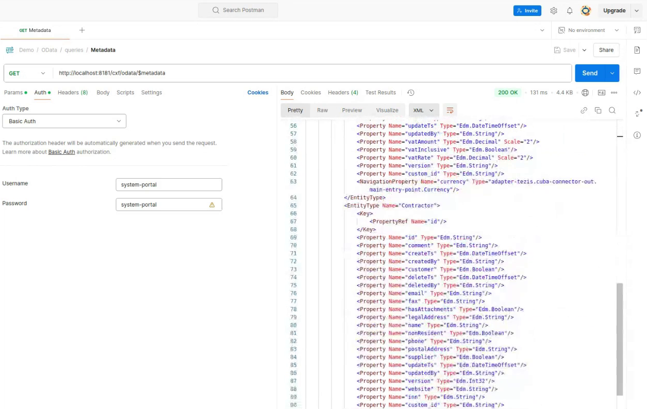Open Postman settings gear
This screenshot has height=409, width=647.
tap(553, 10)
